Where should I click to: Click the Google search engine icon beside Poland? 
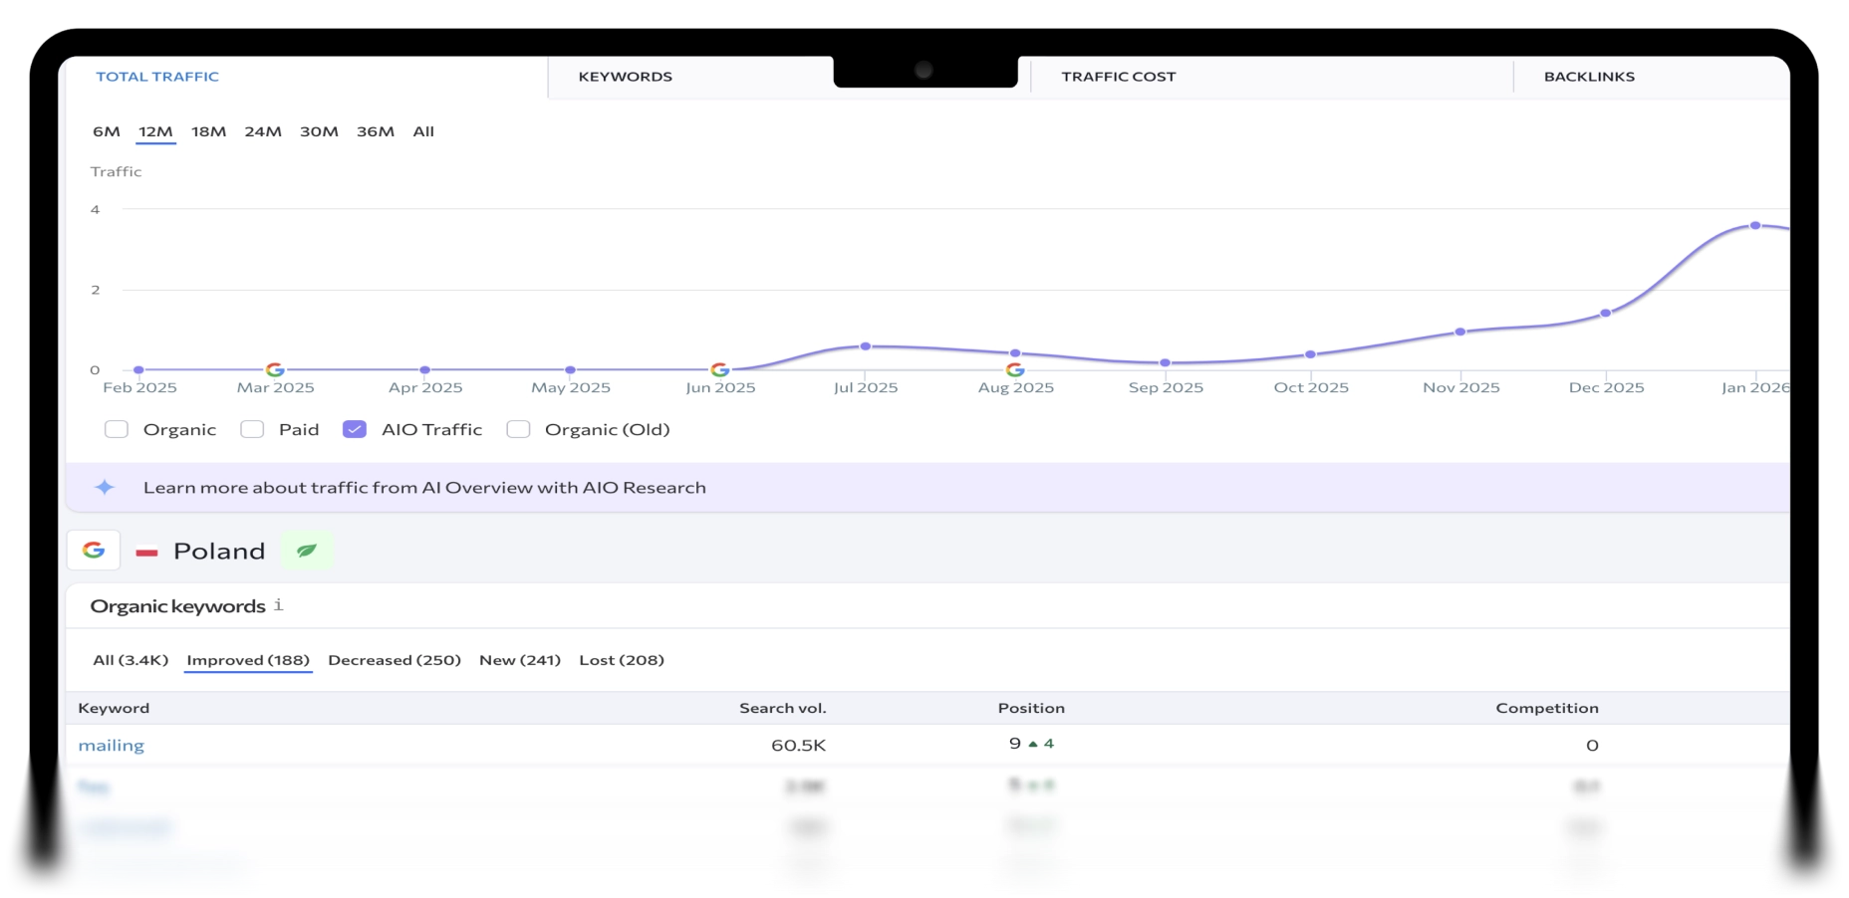(94, 551)
